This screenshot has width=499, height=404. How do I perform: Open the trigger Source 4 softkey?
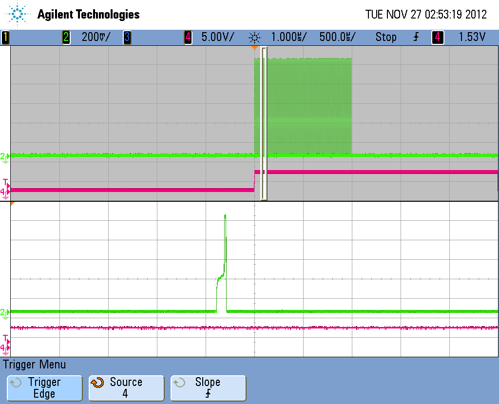(126, 388)
